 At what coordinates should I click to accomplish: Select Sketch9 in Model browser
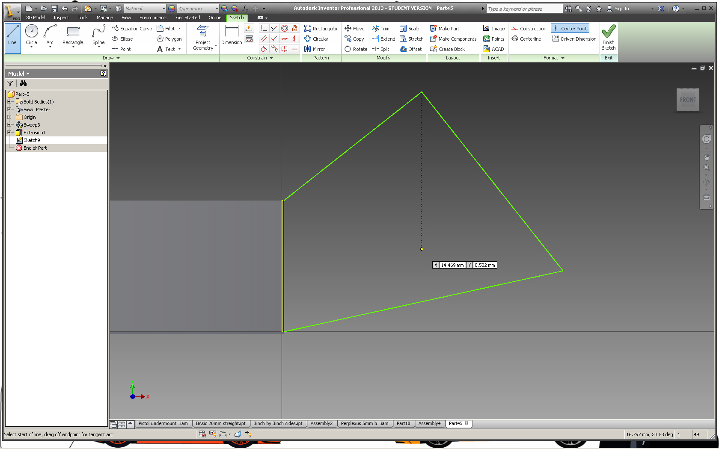click(x=32, y=140)
